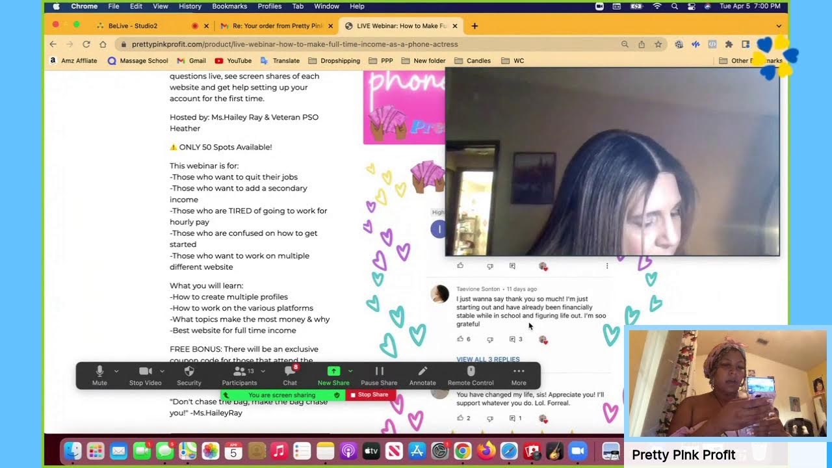832x468 pixels.
Task: Like Taevione Sonton's comment
Action: (460, 339)
